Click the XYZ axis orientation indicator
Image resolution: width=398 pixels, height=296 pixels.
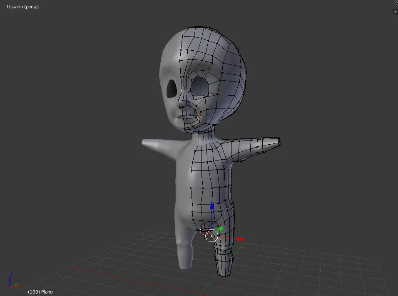click(x=13, y=281)
